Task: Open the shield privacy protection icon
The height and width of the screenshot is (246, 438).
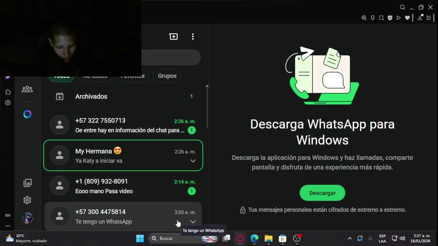Action: [x=390, y=18]
